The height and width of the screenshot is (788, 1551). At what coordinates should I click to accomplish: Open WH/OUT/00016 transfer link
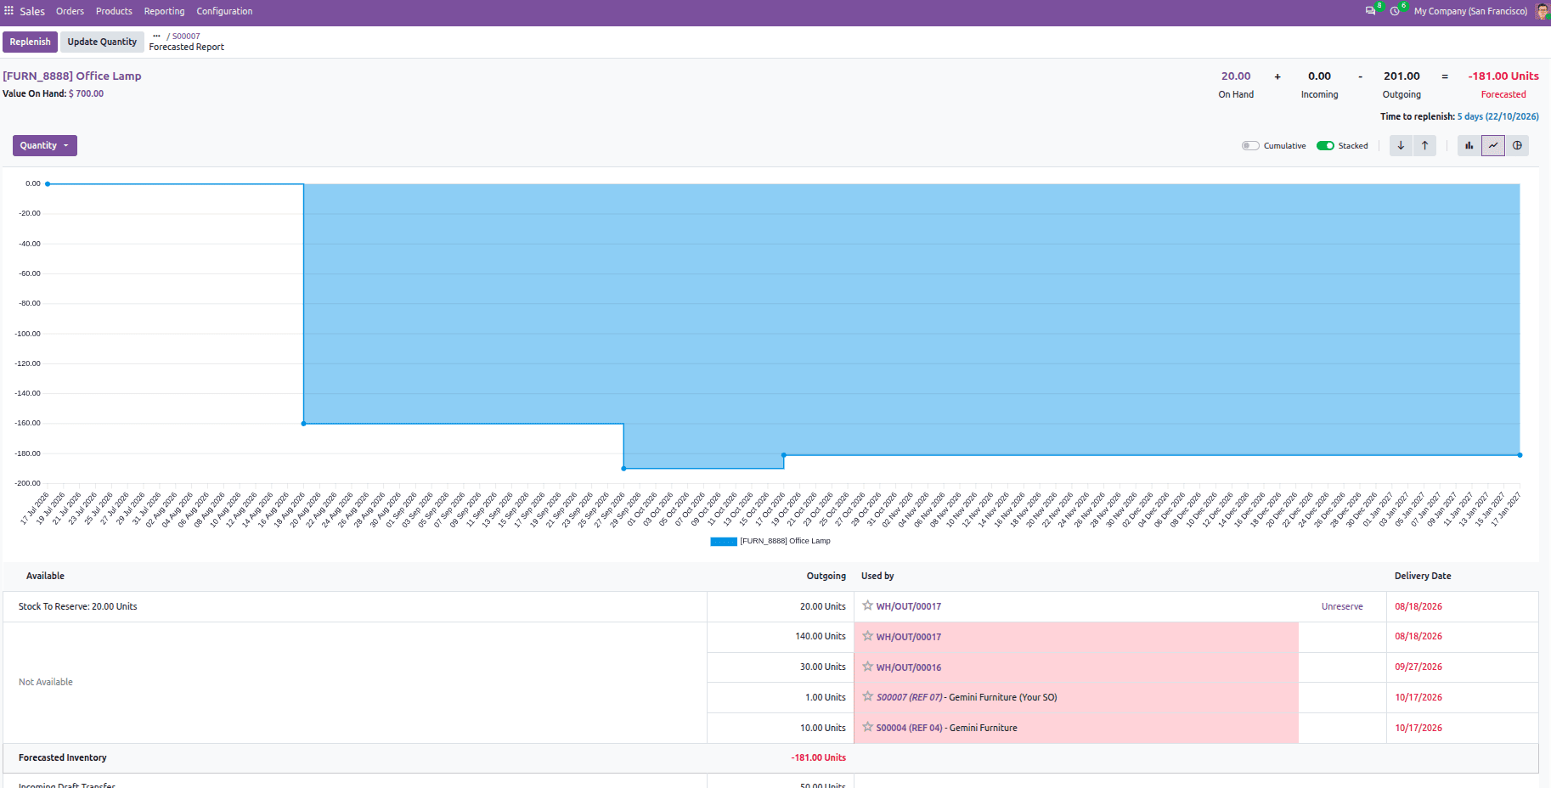(909, 667)
